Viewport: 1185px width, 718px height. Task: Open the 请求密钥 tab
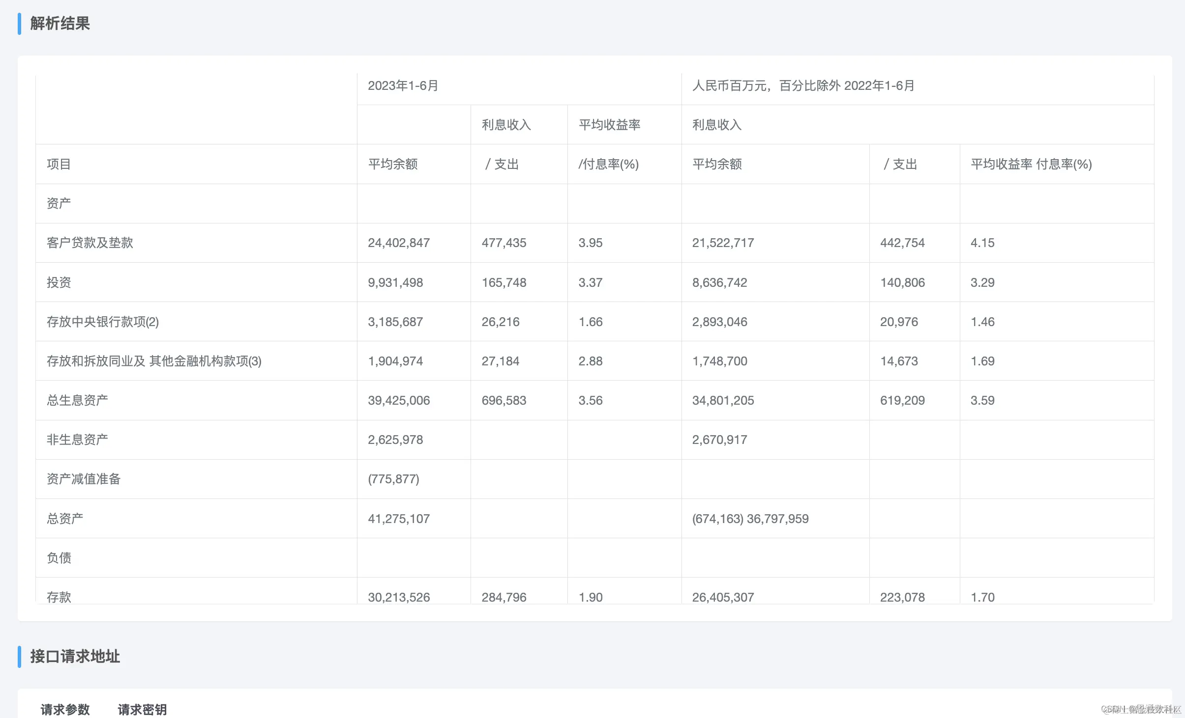pos(142,709)
